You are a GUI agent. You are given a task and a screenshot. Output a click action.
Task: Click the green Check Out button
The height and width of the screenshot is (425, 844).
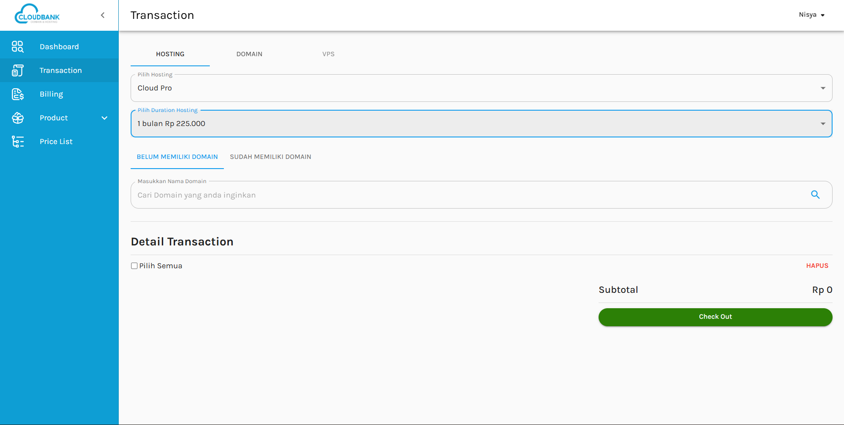click(x=715, y=317)
